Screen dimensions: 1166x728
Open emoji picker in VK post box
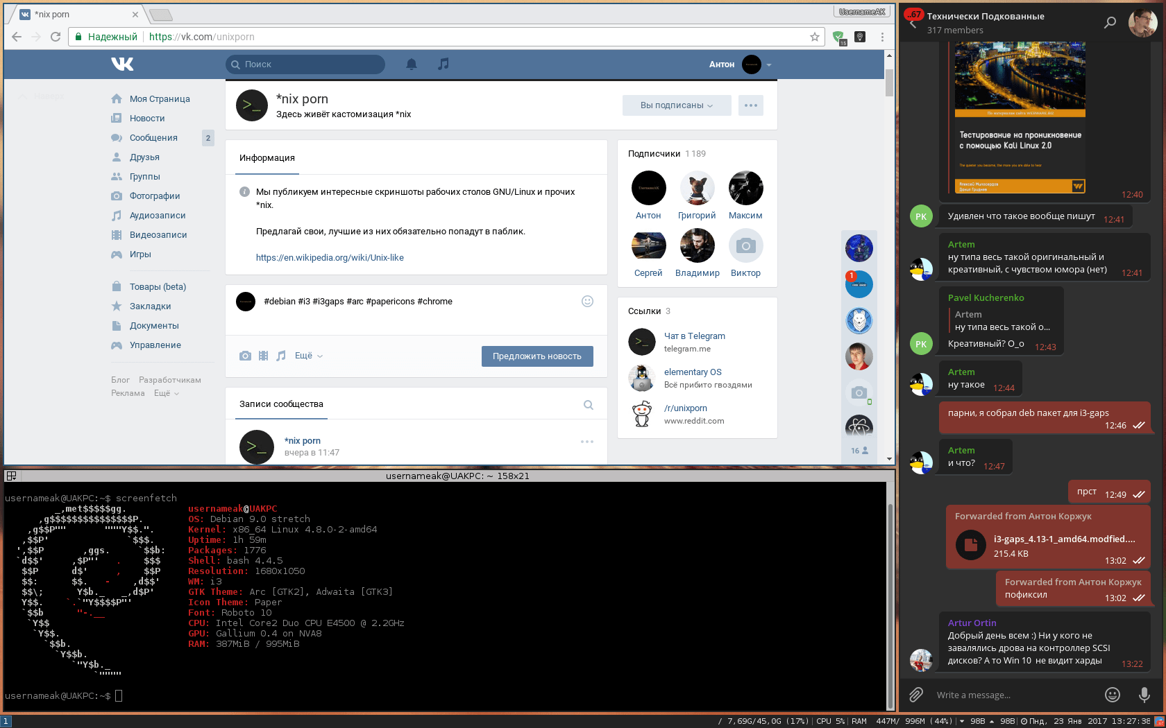(587, 301)
